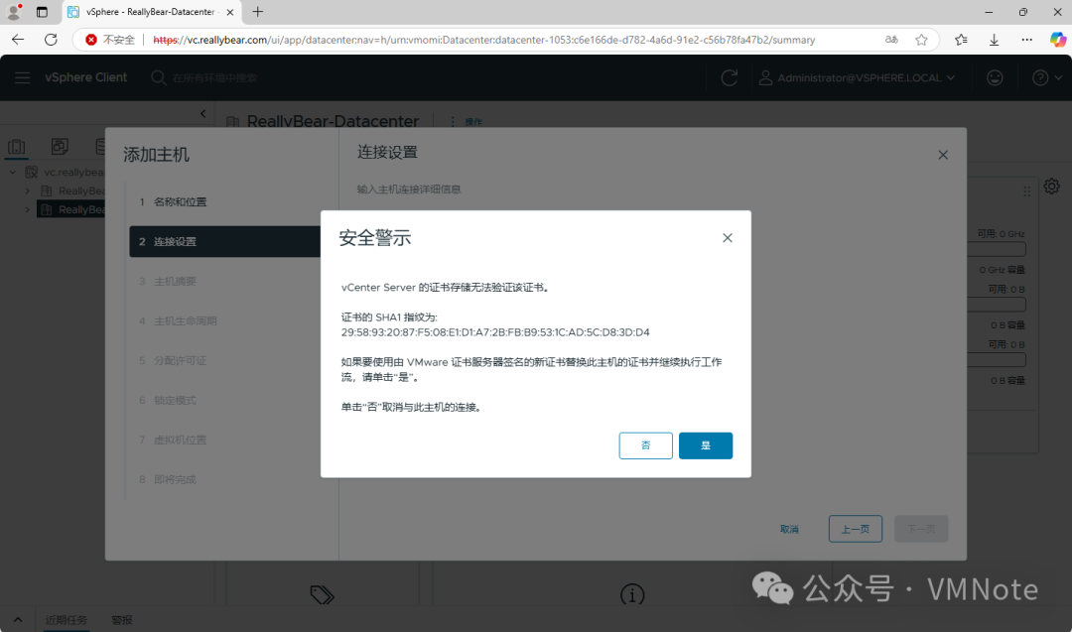Screen dimensions: 1072x632
Task: Reload the browser page
Action: tap(51, 40)
